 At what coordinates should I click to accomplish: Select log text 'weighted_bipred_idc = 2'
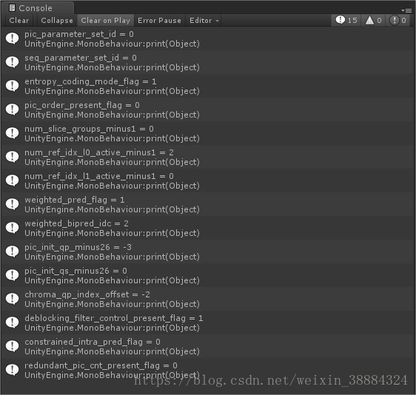pyautogui.click(x=76, y=223)
